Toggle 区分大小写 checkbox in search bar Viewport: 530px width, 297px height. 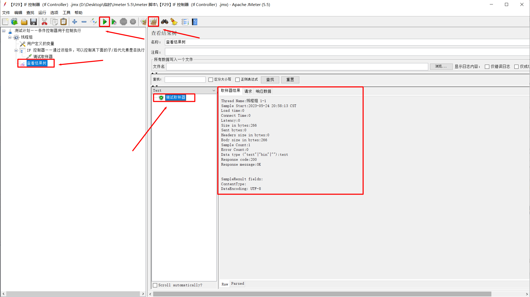coord(210,80)
